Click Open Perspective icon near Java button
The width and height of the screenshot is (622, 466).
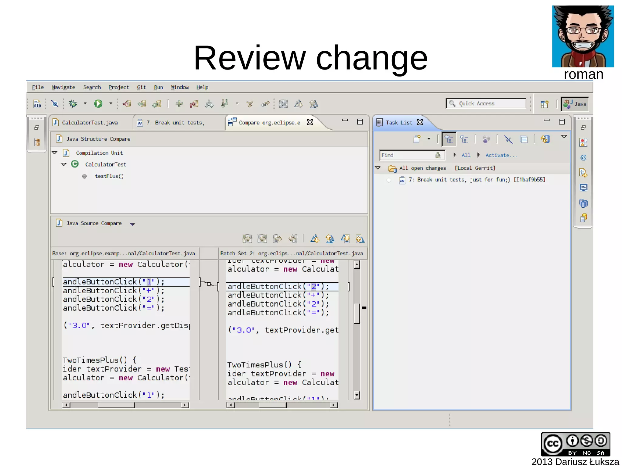545,104
